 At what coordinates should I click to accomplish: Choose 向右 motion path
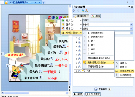[x=99, y=49]
